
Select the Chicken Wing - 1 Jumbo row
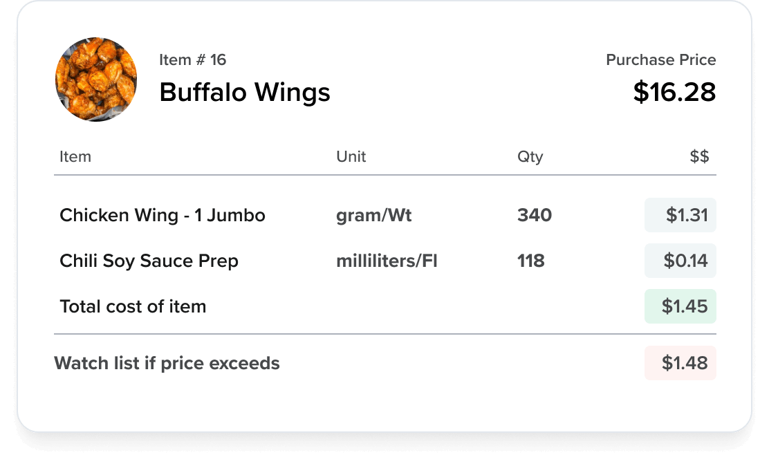[x=163, y=215]
